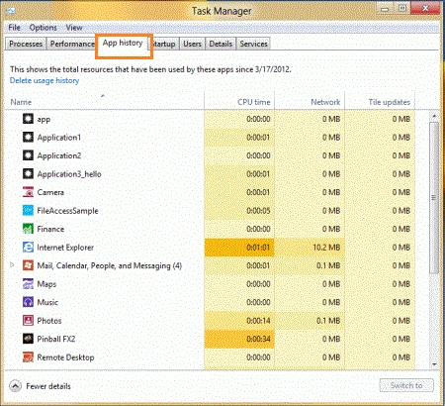
Task: Select the Application2 row name
Action: [x=59, y=155]
